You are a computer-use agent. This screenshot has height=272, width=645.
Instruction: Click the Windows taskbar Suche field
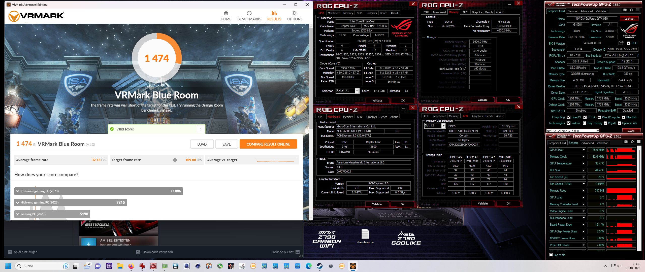42,266
